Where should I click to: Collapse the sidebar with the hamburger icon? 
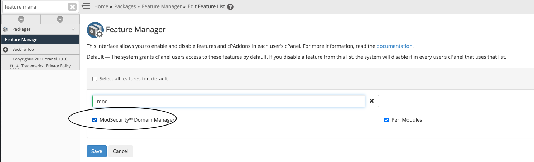coord(85,6)
